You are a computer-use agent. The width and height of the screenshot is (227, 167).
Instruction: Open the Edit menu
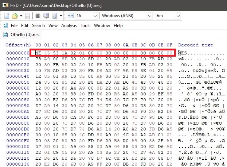pos(25,26)
